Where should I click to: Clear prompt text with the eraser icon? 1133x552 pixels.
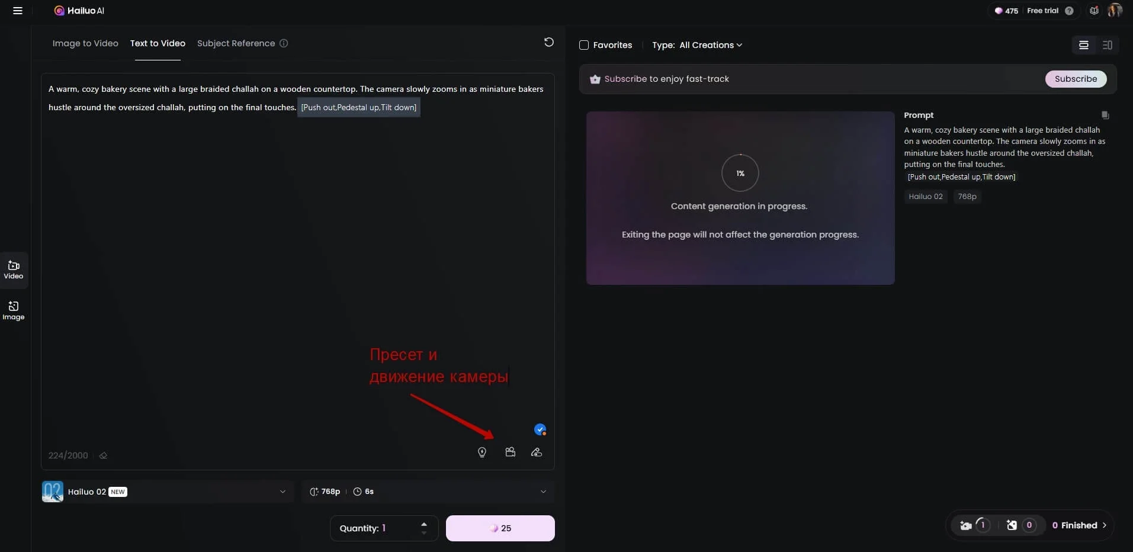[104, 455]
